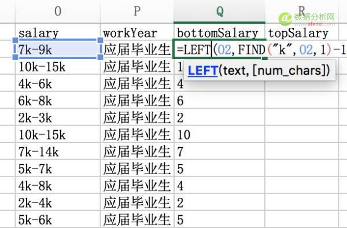Select column Q header
347x228 pixels.
220,11
